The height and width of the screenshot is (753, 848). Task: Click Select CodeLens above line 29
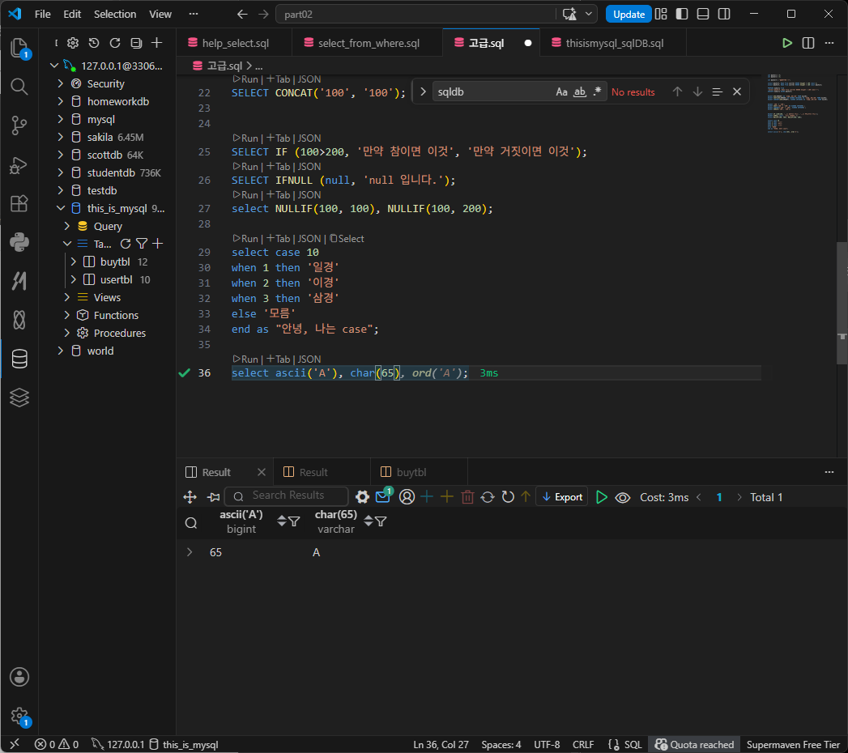click(347, 239)
